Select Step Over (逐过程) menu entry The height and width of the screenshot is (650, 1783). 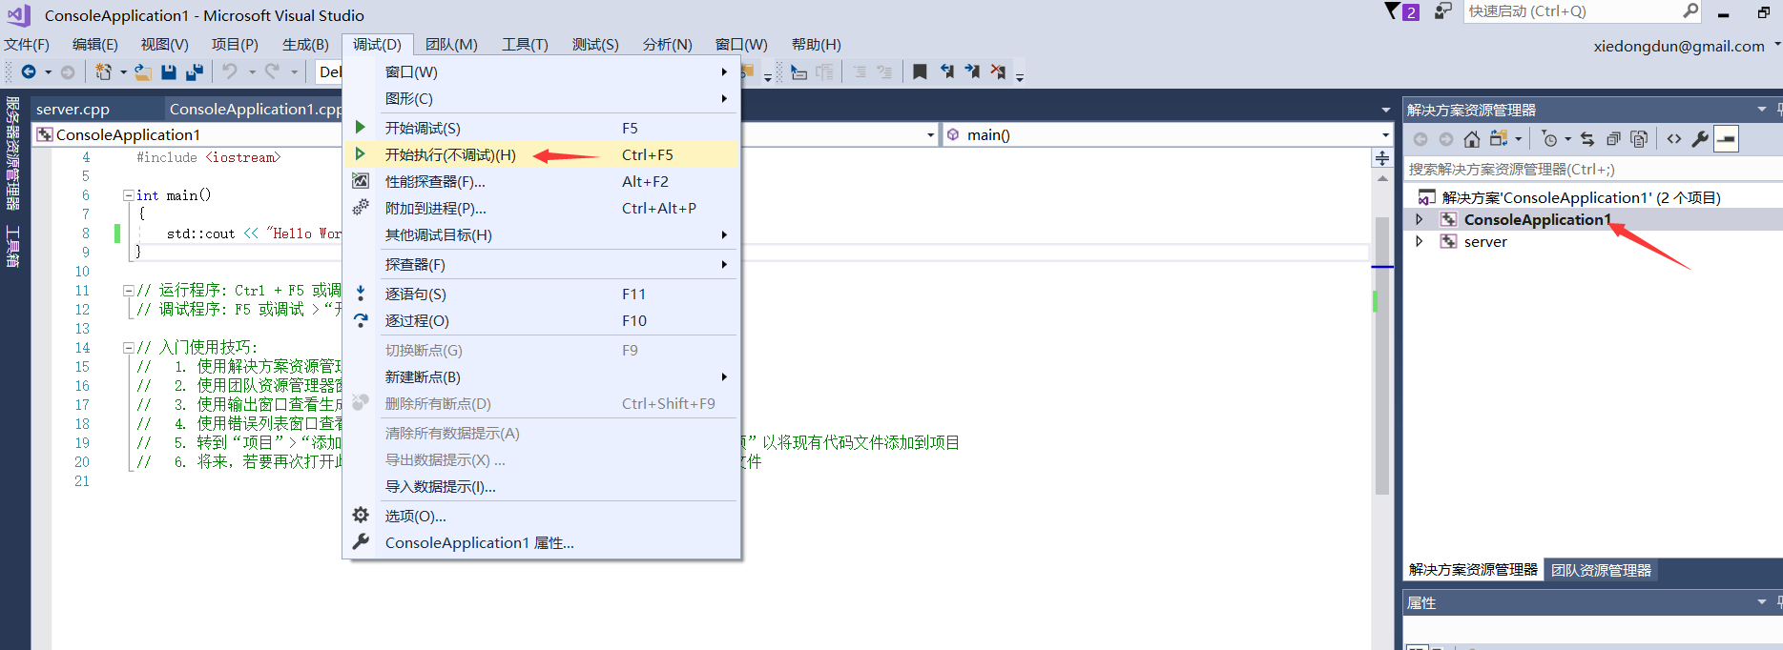click(541, 321)
